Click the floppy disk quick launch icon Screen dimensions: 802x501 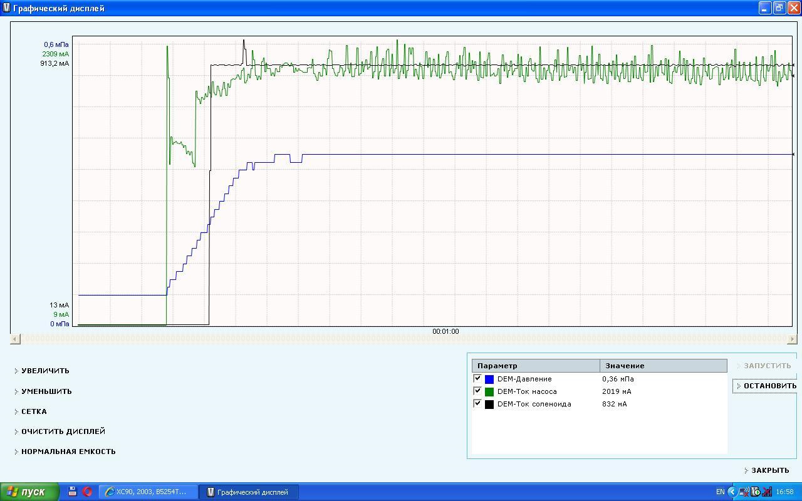click(x=73, y=492)
